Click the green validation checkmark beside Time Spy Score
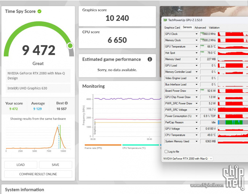Viewport: 248px width, 194px height. [x=39, y=11]
